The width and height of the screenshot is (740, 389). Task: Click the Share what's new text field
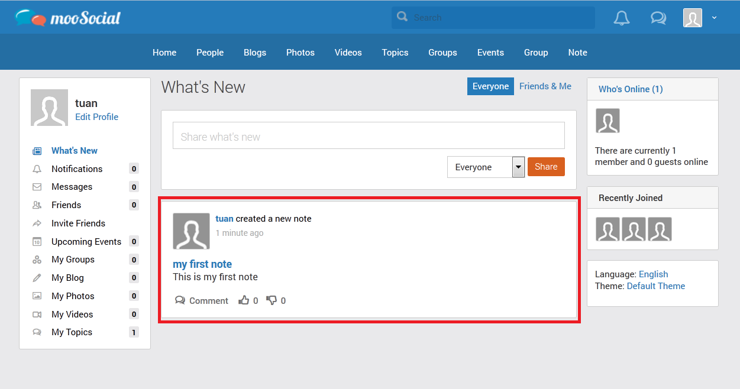point(369,136)
